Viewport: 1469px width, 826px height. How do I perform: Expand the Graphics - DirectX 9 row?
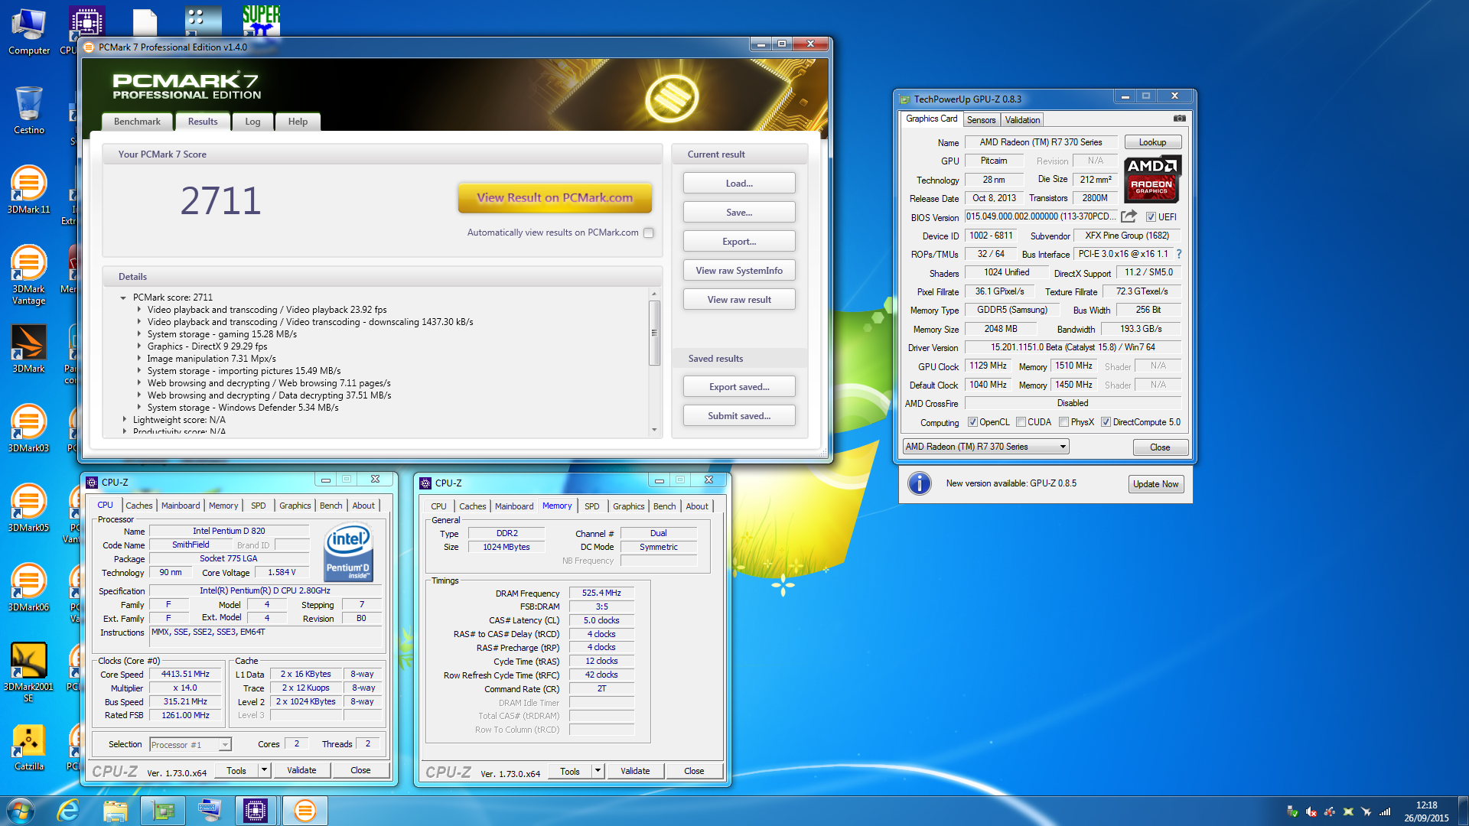[x=139, y=346]
